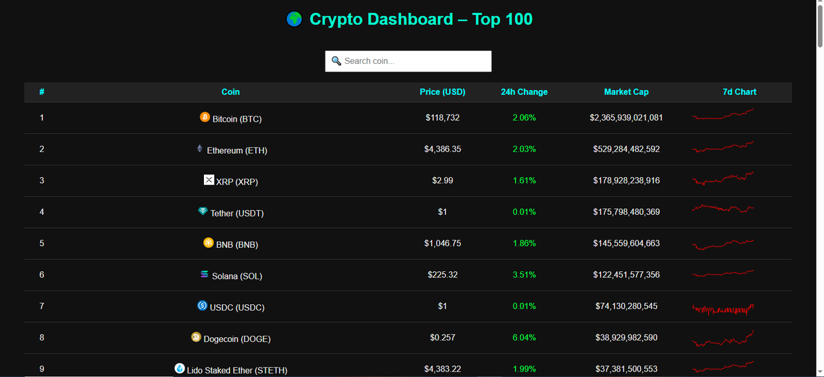Open the Tether 7d sparkline chart

pos(723,207)
